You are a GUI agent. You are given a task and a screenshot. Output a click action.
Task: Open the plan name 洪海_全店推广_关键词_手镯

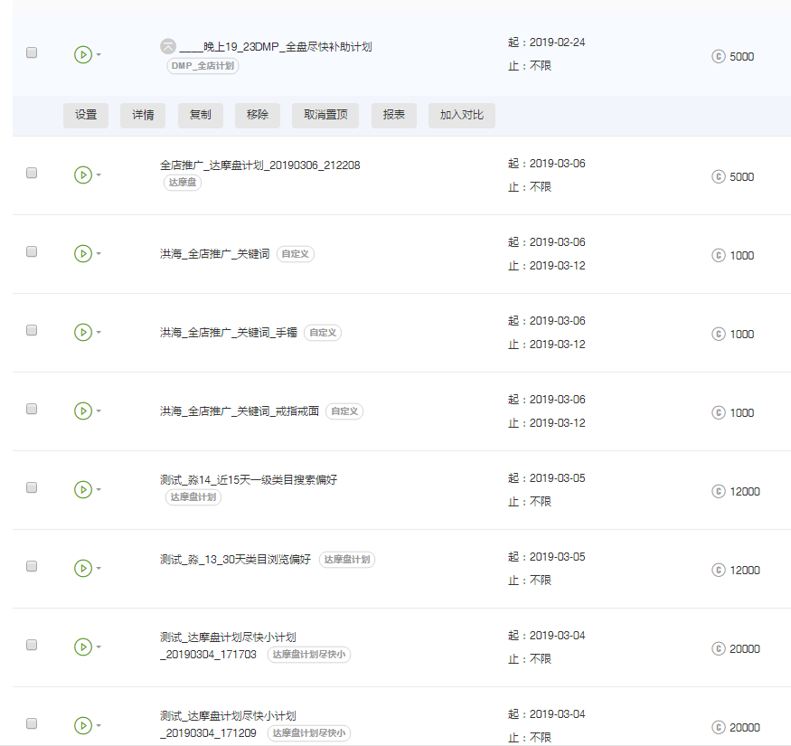coord(228,333)
